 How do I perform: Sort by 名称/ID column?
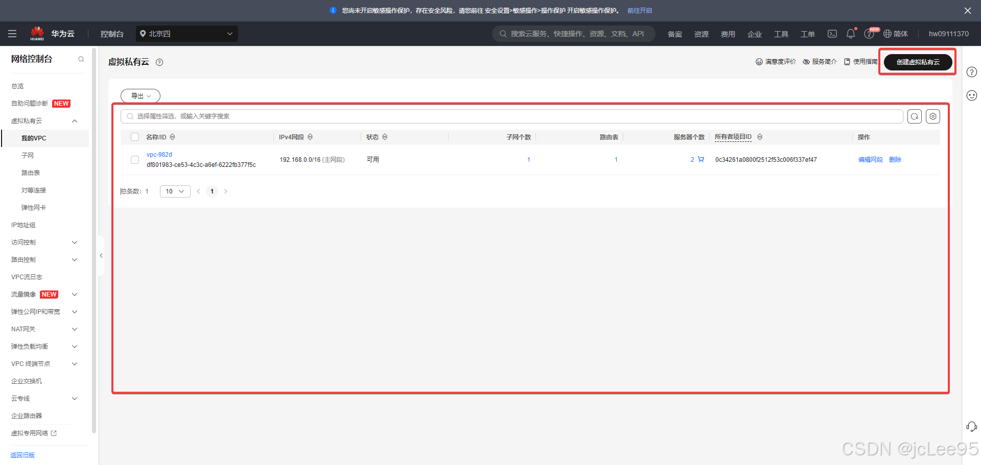172,137
